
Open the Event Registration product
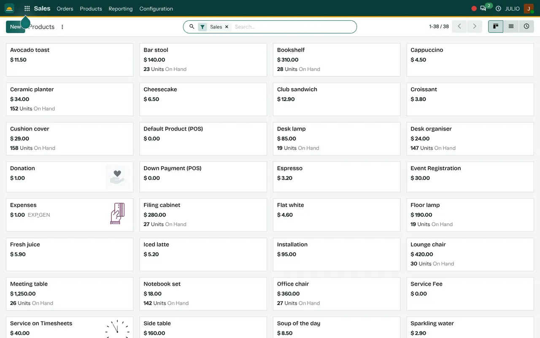[x=470, y=177]
